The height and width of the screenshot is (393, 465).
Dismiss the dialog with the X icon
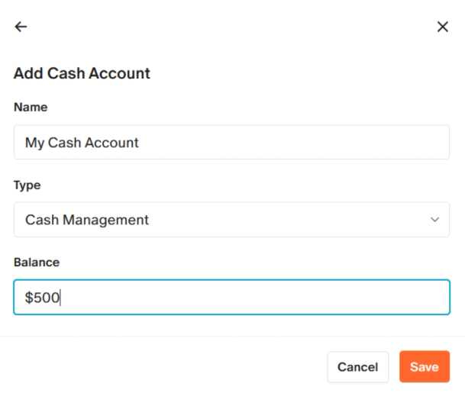pyautogui.click(x=442, y=27)
